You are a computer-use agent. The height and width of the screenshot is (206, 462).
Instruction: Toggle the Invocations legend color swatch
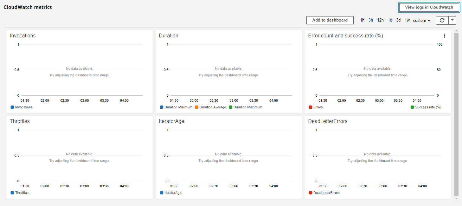(x=12, y=107)
